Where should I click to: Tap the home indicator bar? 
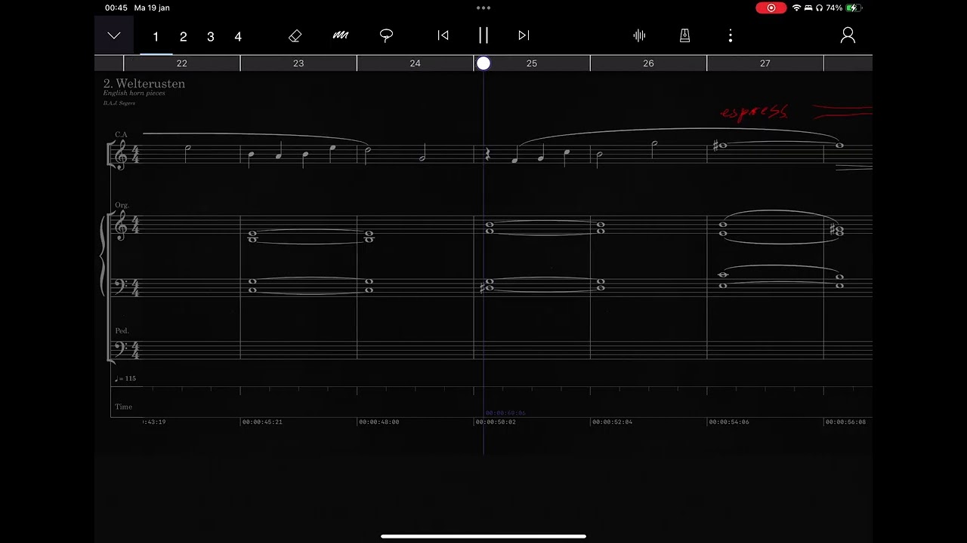(x=483, y=537)
